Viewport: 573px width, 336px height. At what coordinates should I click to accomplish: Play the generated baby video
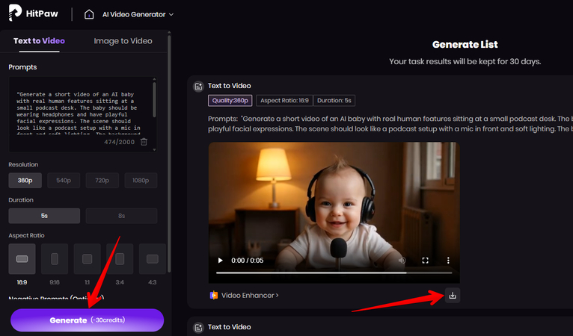pos(220,261)
